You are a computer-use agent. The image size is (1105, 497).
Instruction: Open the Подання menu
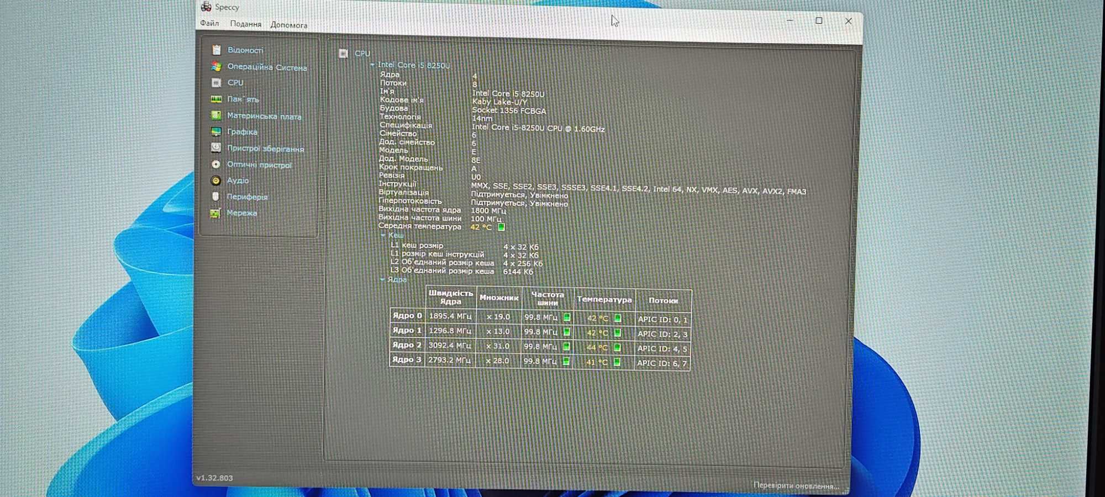click(246, 24)
